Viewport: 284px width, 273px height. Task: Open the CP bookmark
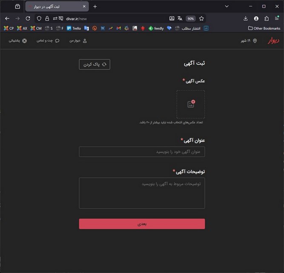tap(9, 28)
